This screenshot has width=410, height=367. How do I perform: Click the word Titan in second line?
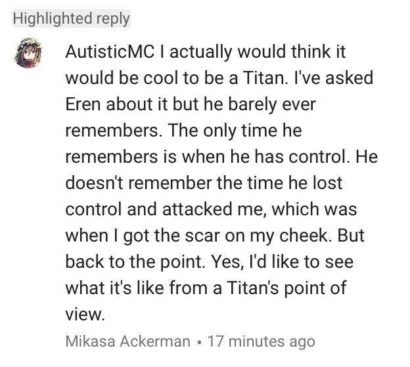[263, 78]
